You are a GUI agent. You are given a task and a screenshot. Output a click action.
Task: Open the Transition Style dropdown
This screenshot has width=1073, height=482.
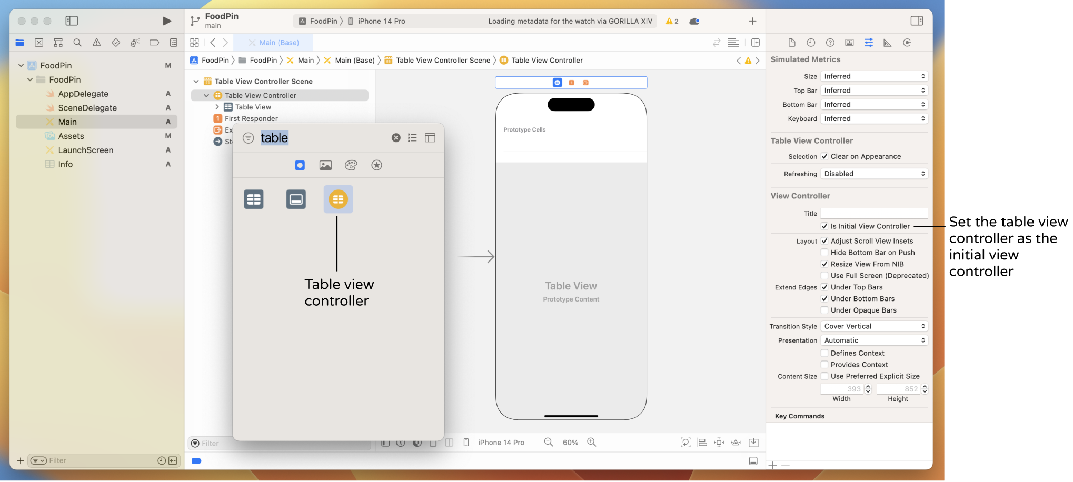tap(874, 326)
